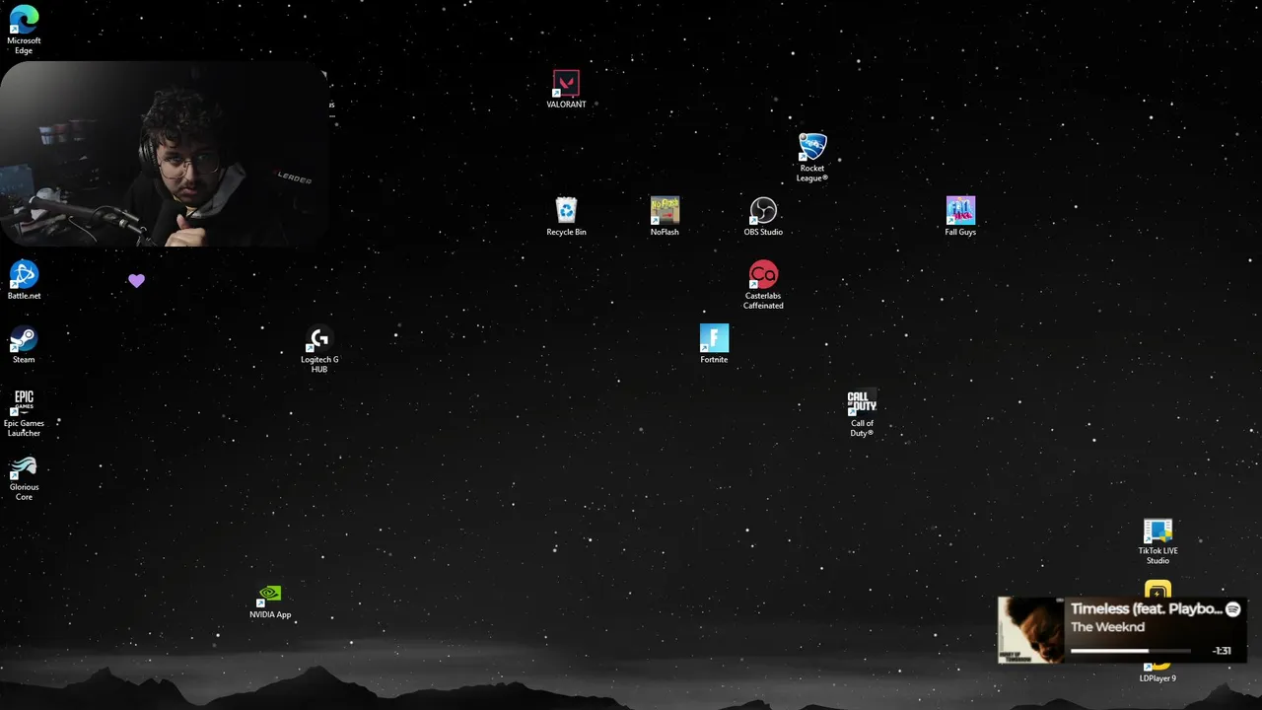
Task: Open Logitech G HUB shortcut
Action: click(319, 349)
